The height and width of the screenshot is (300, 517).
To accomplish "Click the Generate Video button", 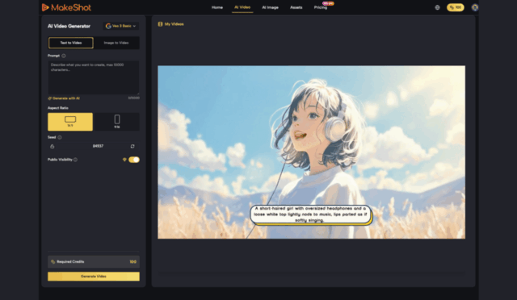I will [x=94, y=277].
